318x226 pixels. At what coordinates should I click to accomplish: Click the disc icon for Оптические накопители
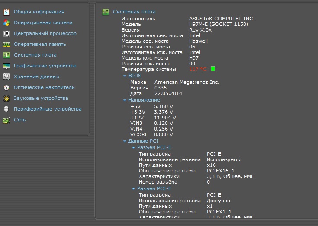tap(6, 87)
